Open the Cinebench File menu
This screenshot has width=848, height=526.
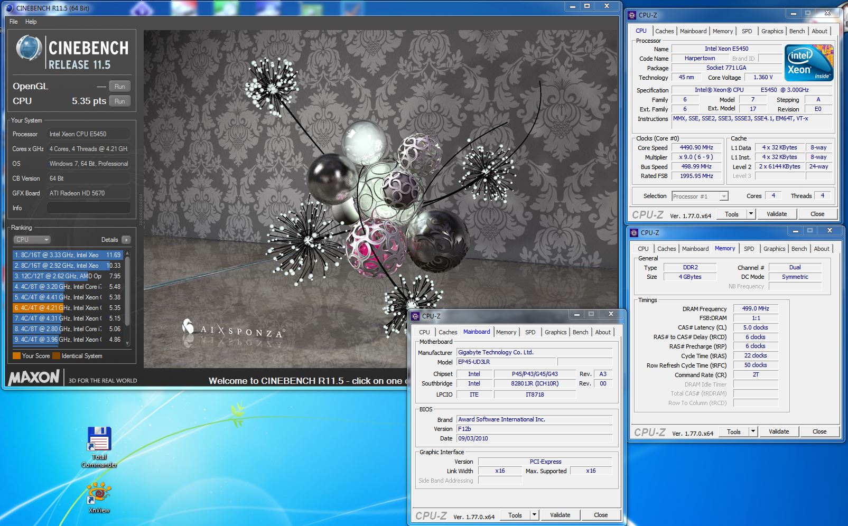pyautogui.click(x=14, y=22)
